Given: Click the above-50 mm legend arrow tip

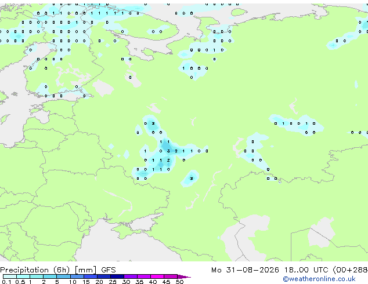Looking at the screenshot, I should tap(184, 276).
